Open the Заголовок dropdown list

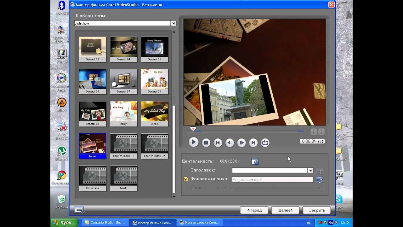(x=310, y=170)
